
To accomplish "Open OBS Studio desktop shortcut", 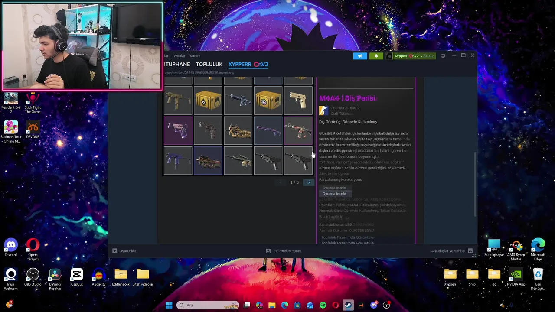I will pyautogui.click(x=33, y=277).
